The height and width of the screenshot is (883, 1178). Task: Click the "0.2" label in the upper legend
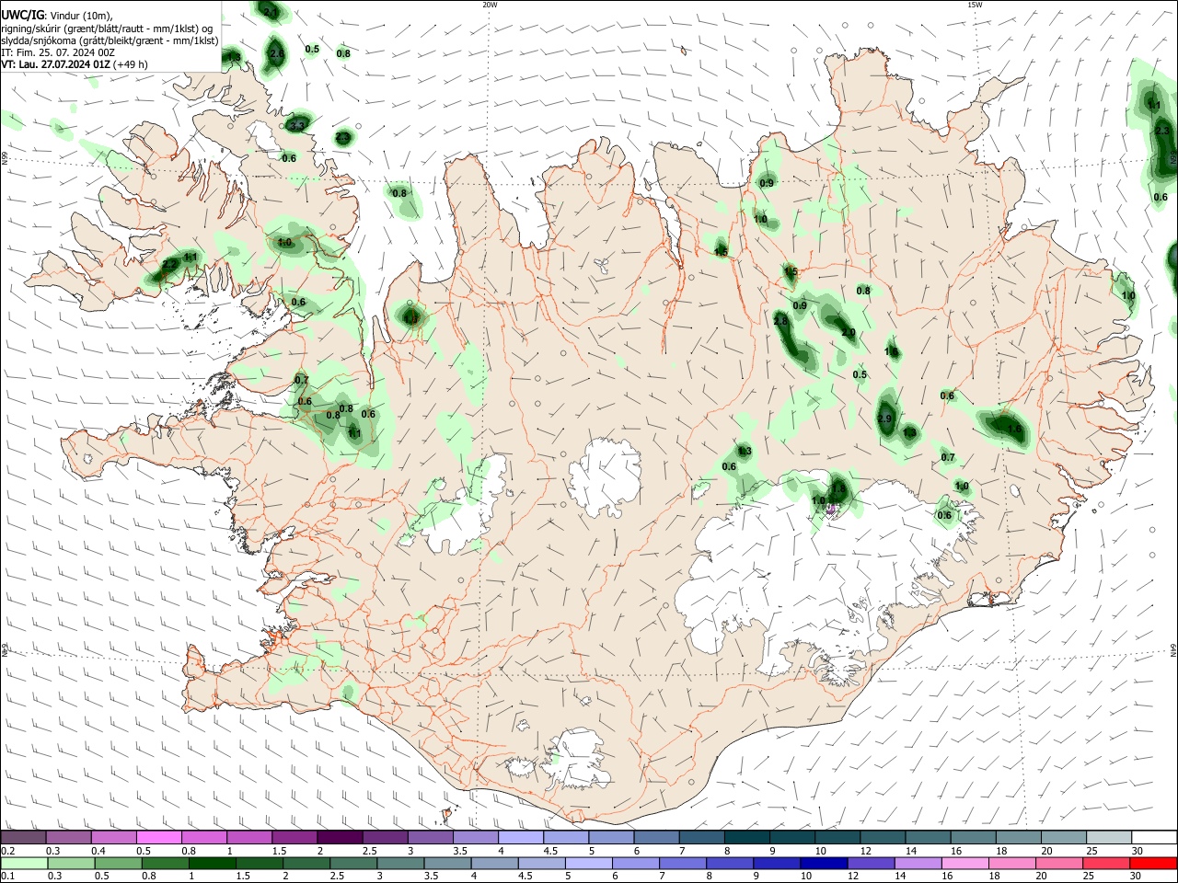point(7,851)
